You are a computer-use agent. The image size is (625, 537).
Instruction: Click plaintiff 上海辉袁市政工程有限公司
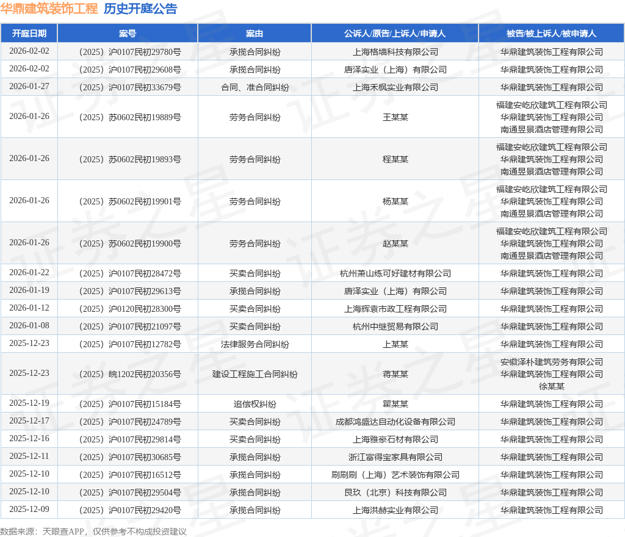tap(395, 309)
